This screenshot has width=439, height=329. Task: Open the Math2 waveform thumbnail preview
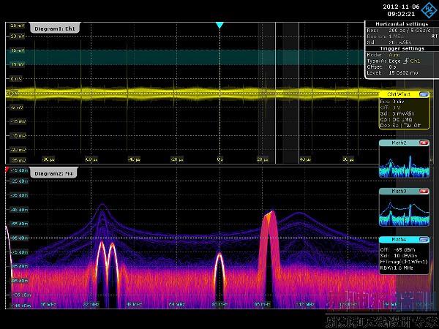(404, 162)
